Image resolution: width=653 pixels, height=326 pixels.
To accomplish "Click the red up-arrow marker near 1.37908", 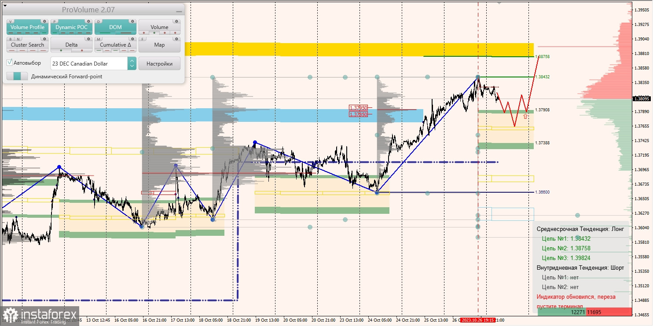I will 525,117.
